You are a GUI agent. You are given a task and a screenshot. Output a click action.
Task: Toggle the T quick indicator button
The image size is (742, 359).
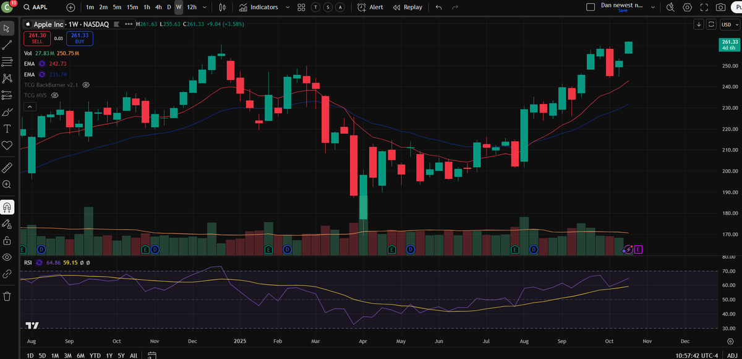click(x=317, y=7)
